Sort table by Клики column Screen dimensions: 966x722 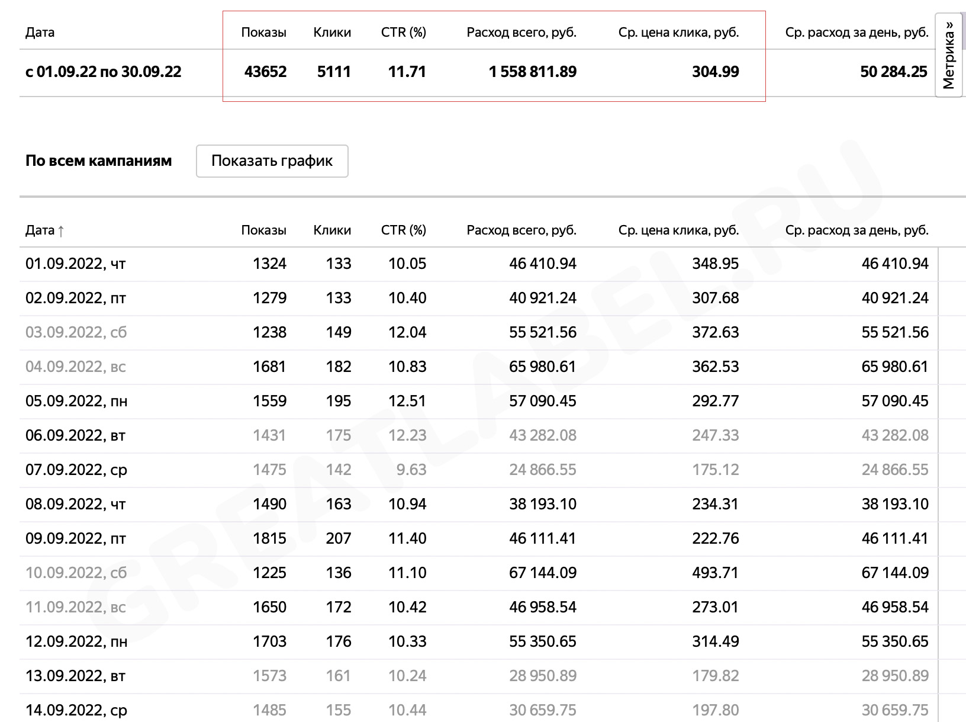coord(332,230)
